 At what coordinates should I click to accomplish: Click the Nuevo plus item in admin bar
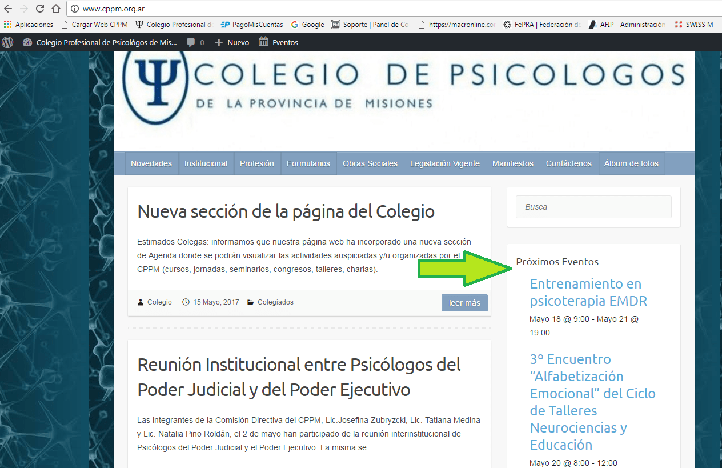click(232, 42)
